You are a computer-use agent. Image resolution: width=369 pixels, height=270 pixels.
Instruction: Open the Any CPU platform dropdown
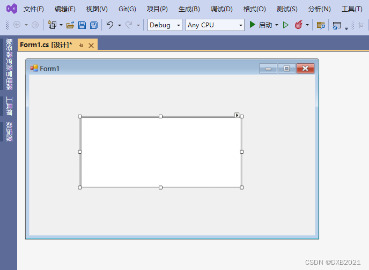[x=215, y=25]
